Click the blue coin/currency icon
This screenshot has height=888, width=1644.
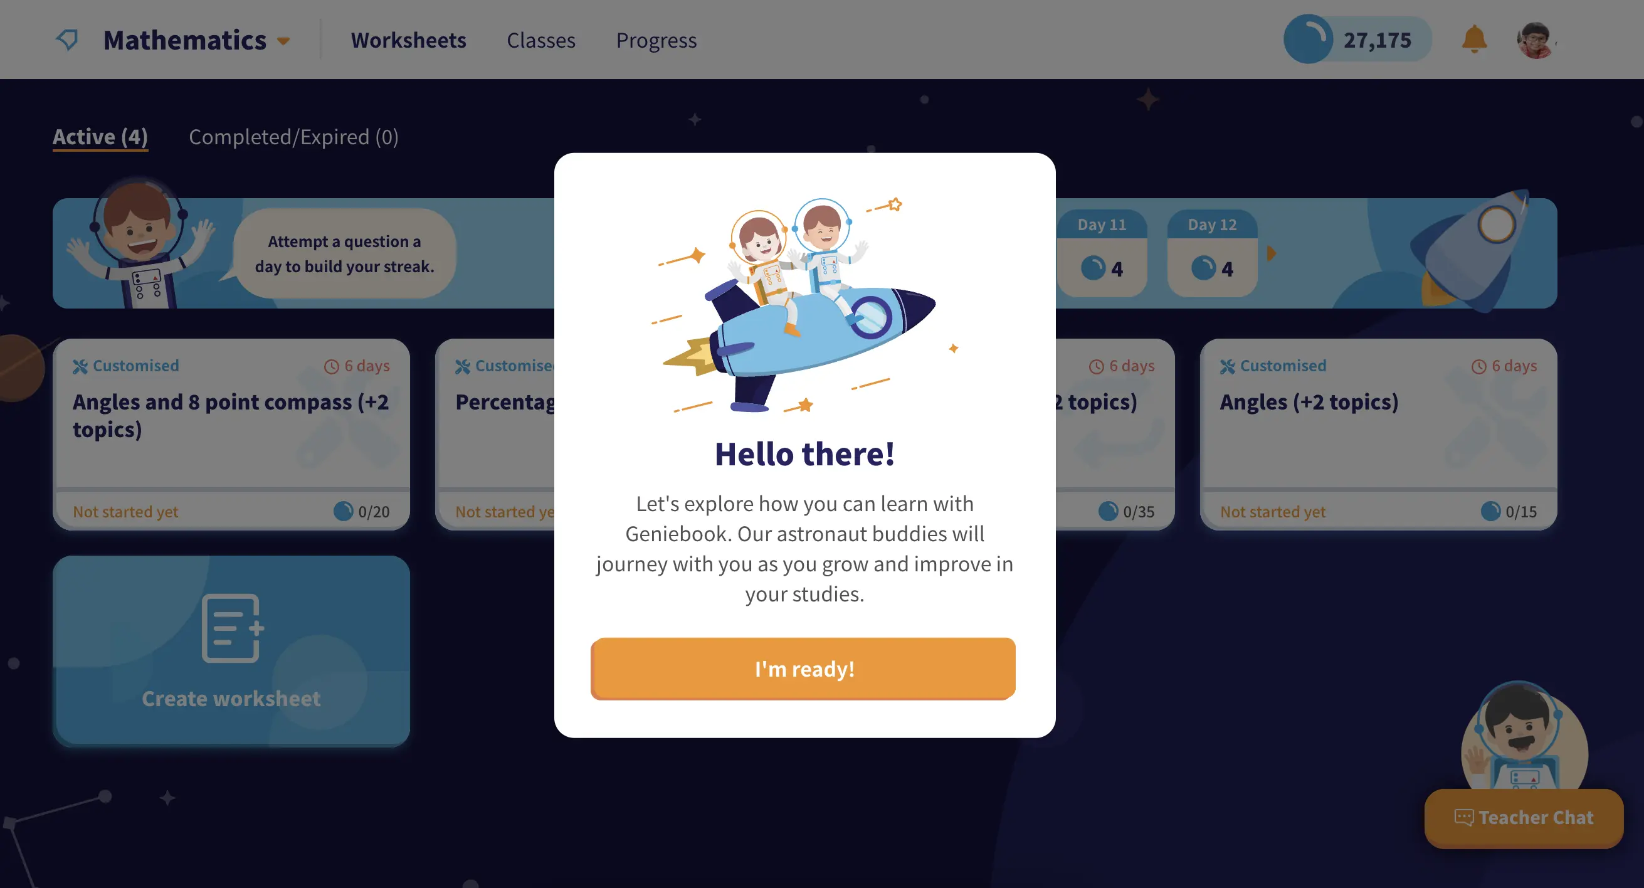pyautogui.click(x=1307, y=37)
